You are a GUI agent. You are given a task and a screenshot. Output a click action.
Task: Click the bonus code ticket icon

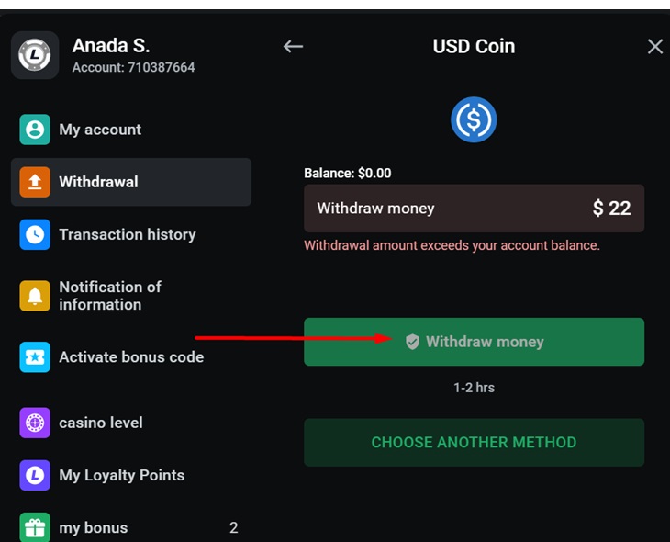(x=35, y=357)
